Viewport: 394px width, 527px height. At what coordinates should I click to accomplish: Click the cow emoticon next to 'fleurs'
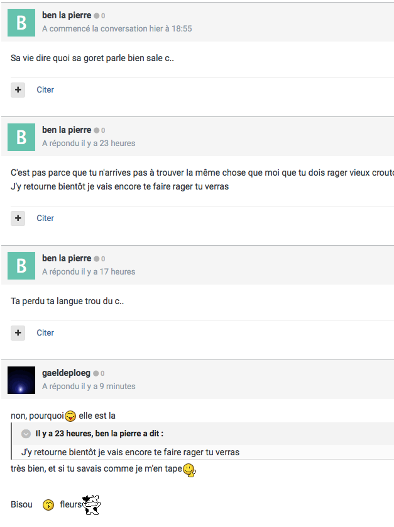[x=92, y=505]
